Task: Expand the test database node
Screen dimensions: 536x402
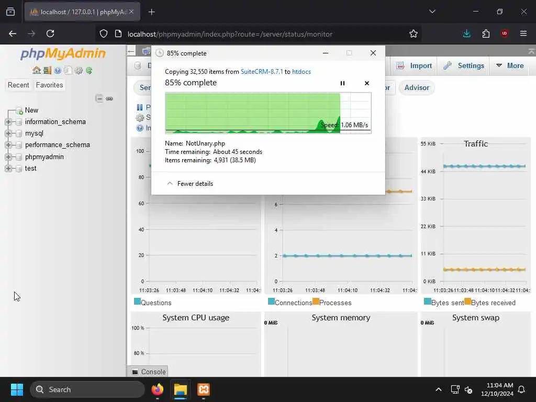Action: coord(8,168)
